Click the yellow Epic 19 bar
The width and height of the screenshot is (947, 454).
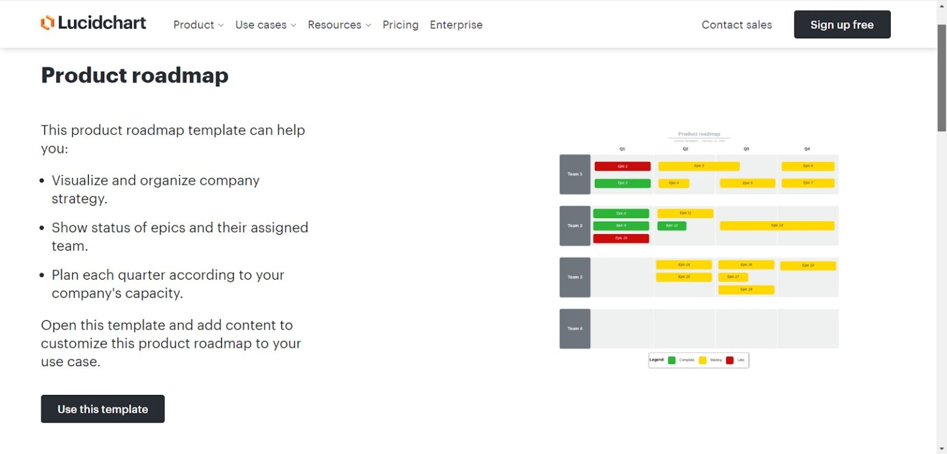tap(808, 266)
